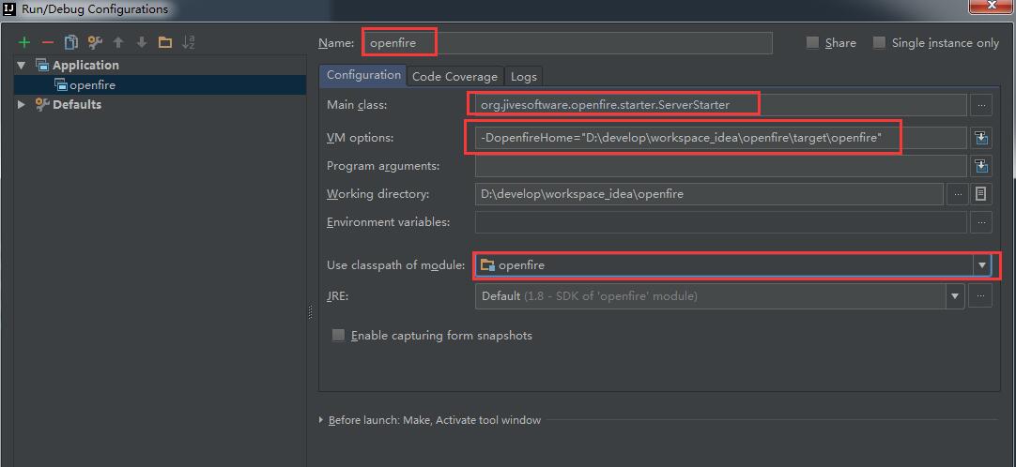Click into the Name input field
The height and width of the screenshot is (467, 1016).
pos(567,43)
